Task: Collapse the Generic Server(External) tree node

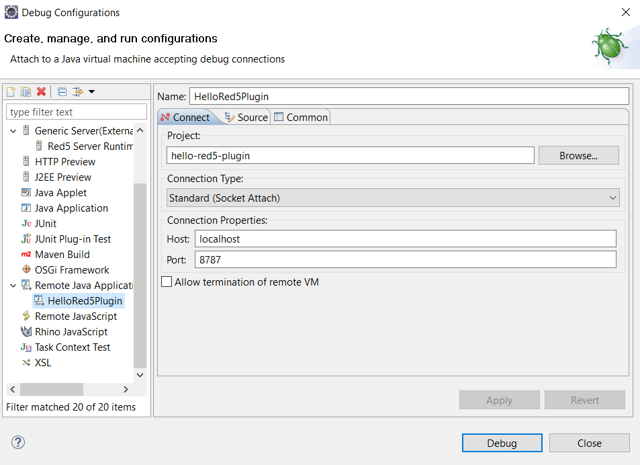Action: coord(13,131)
